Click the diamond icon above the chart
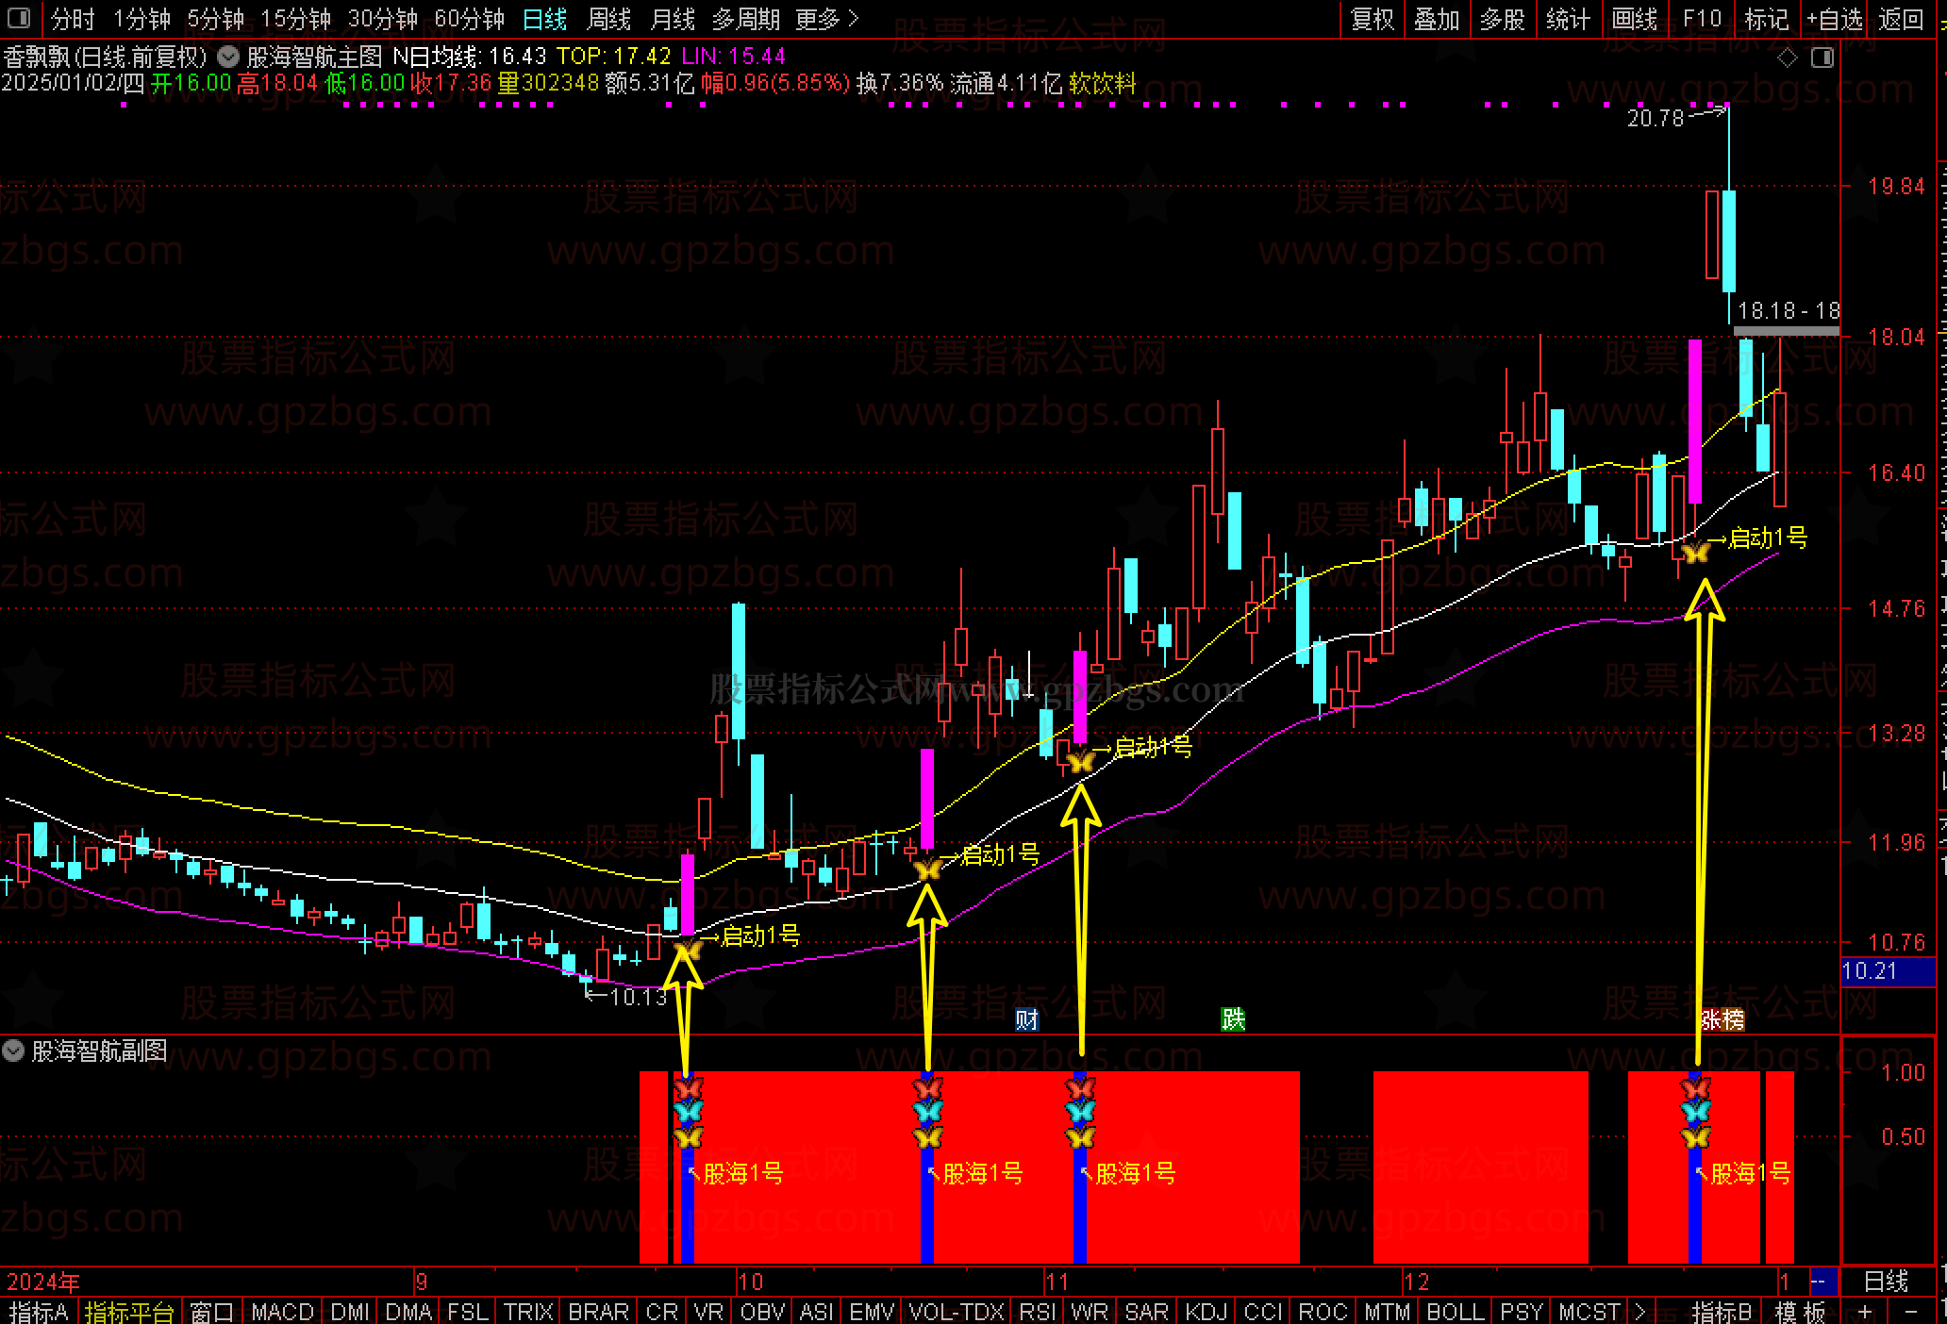1947x1324 pixels. pos(1788,58)
